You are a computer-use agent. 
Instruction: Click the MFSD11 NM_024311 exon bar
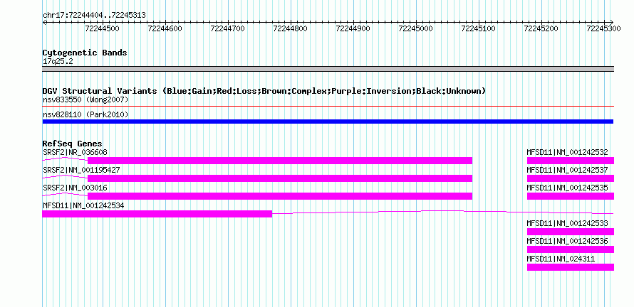571,267
